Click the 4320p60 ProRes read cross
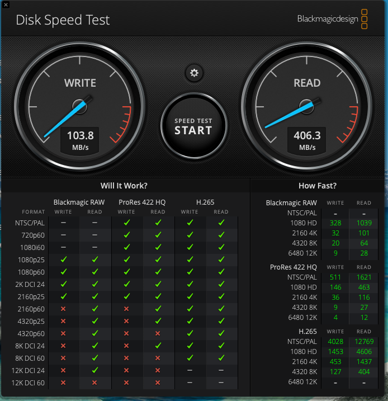The image size is (388, 401). point(158,333)
